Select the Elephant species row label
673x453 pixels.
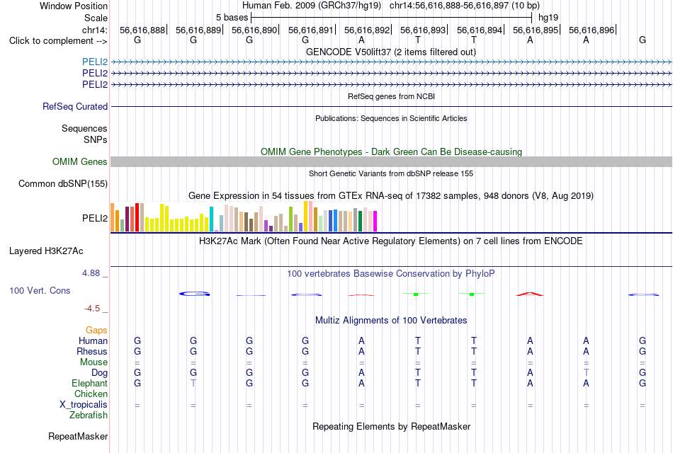pos(90,383)
